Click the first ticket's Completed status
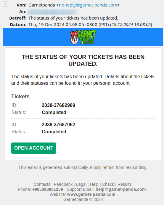Image resolution: width=164 pixels, height=205 pixels. (x=54, y=113)
